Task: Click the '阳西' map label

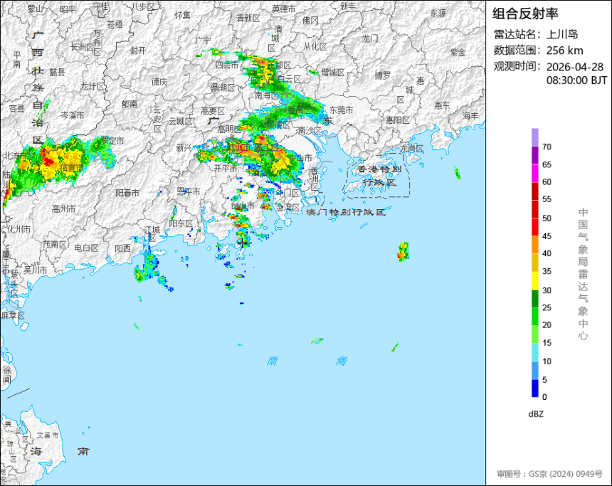Action: pyautogui.click(x=123, y=248)
